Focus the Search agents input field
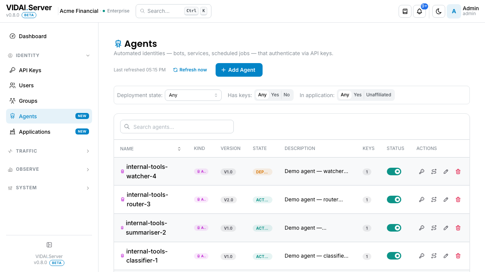The height and width of the screenshot is (272, 485). click(177, 127)
